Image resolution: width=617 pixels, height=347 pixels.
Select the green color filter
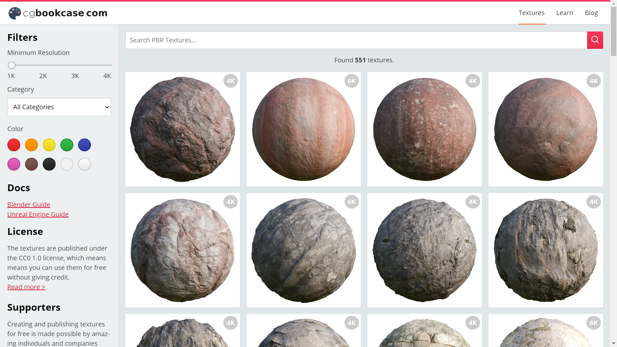pos(67,145)
